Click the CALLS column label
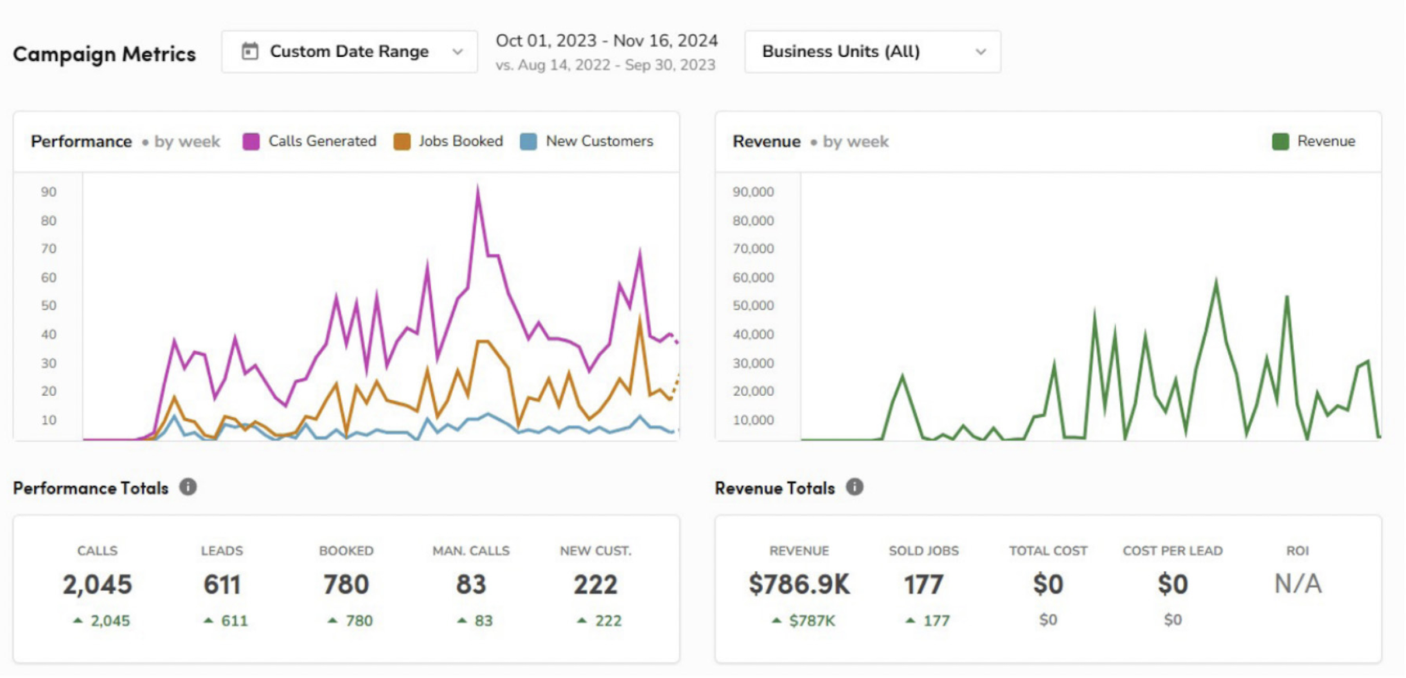The width and height of the screenshot is (1406, 678). pyautogui.click(x=97, y=550)
